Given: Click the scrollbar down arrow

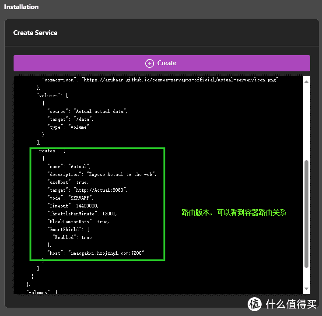Looking at the screenshot, I should [x=306, y=288].
